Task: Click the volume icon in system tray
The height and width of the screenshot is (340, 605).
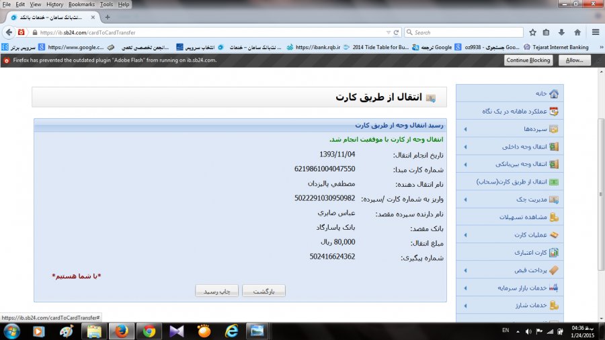Action: pos(528,331)
